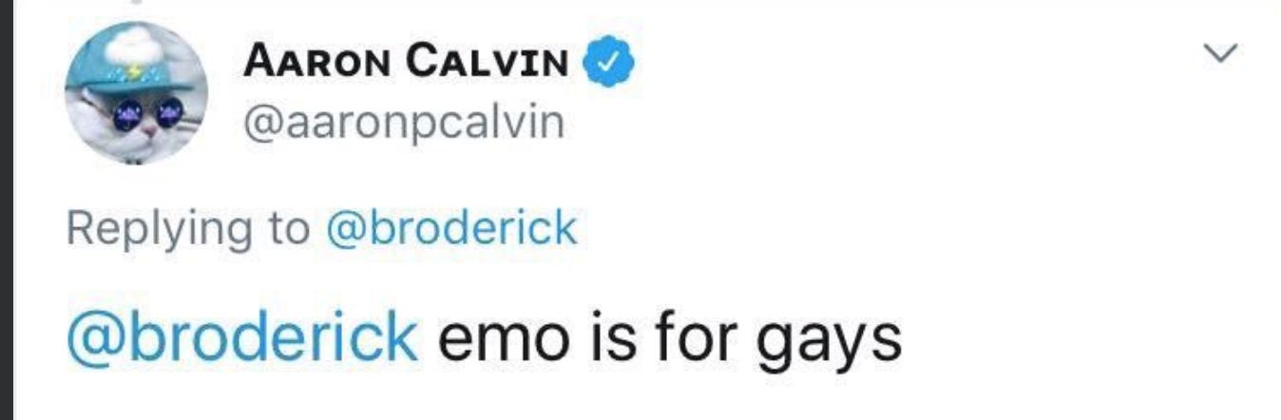Image resolution: width=1281 pixels, height=420 pixels.
Task: Expand the downward arrow at the tweet's corner
Action: 1223,52
